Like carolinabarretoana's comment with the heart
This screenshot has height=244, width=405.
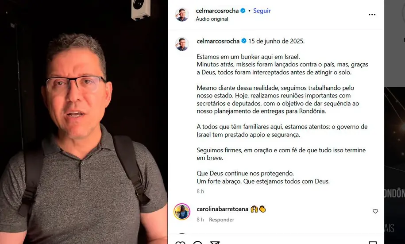(375, 211)
